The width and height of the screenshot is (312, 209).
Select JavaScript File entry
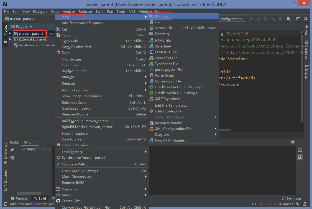click(x=183, y=58)
